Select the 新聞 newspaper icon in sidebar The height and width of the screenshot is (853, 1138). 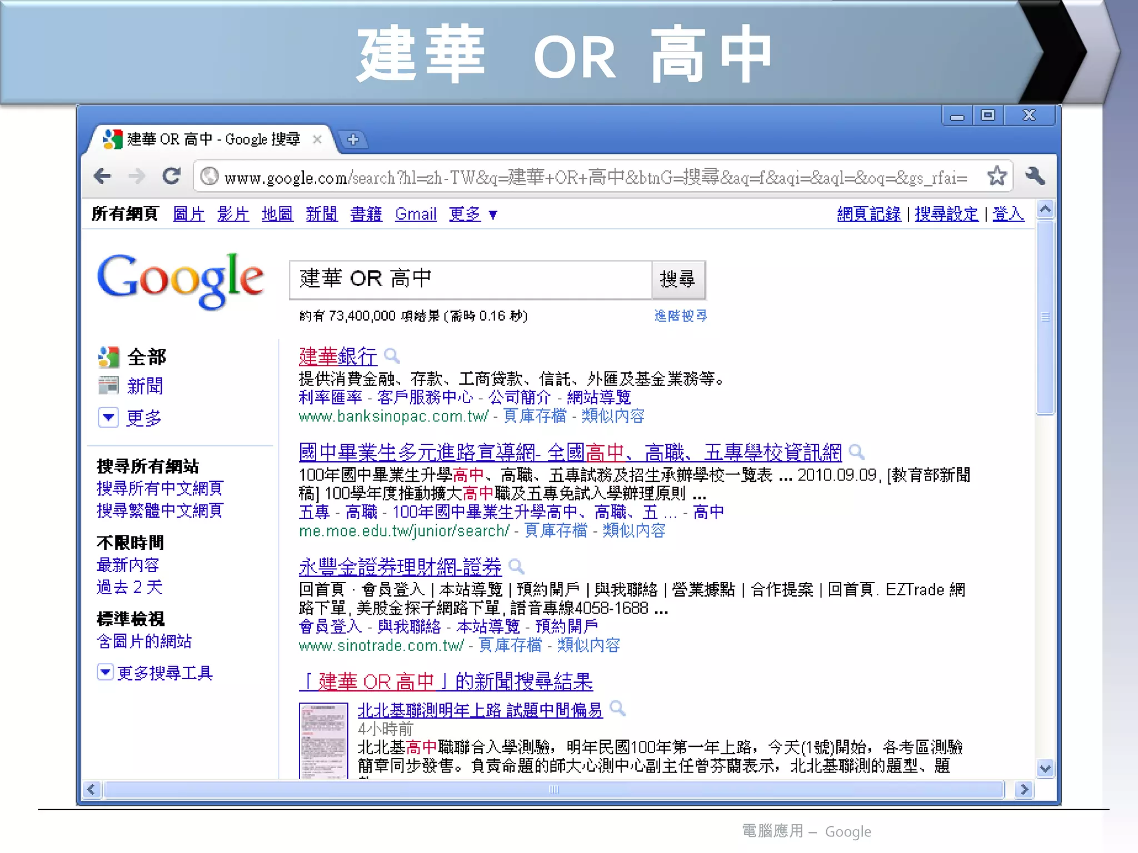click(x=108, y=385)
